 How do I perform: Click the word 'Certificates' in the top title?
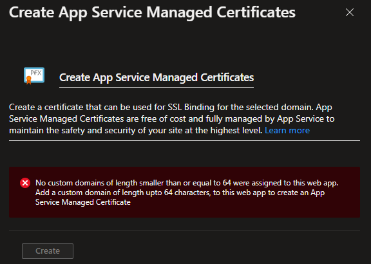point(256,12)
